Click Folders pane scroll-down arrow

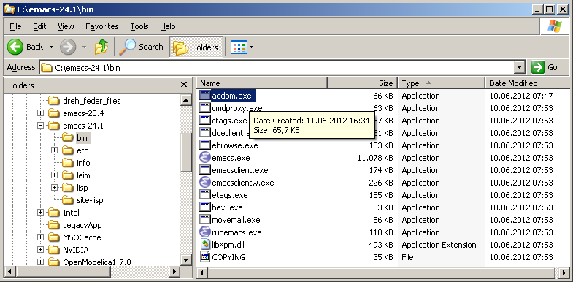pos(185,260)
